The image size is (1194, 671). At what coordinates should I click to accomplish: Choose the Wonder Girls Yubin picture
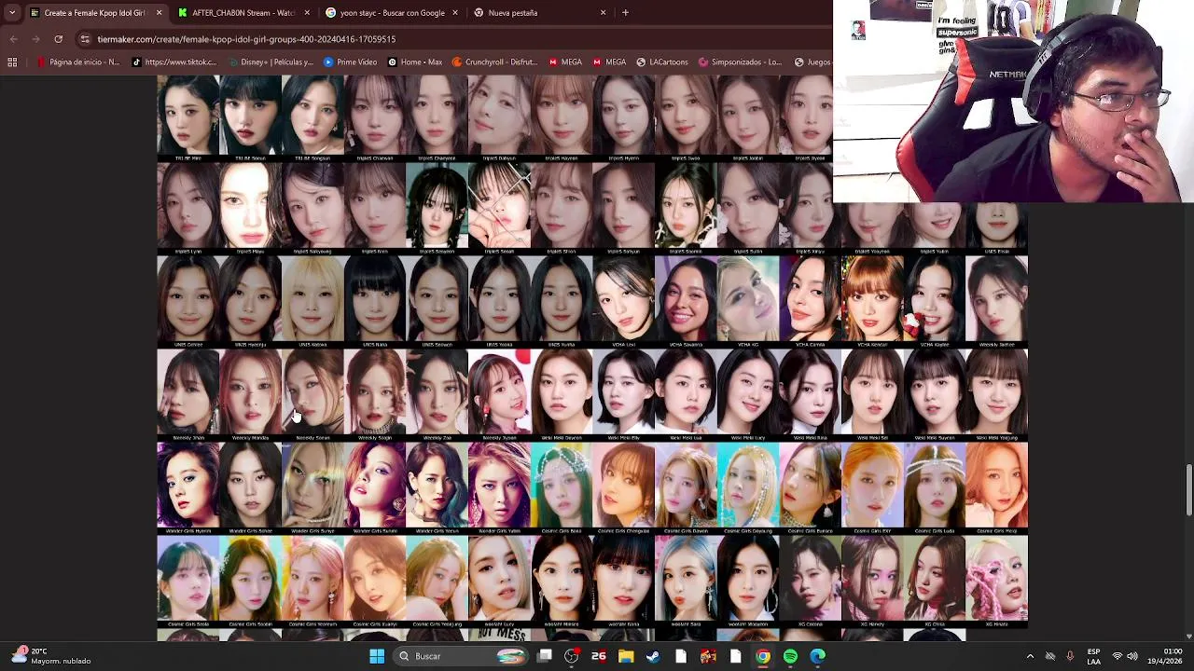(499, 488)
